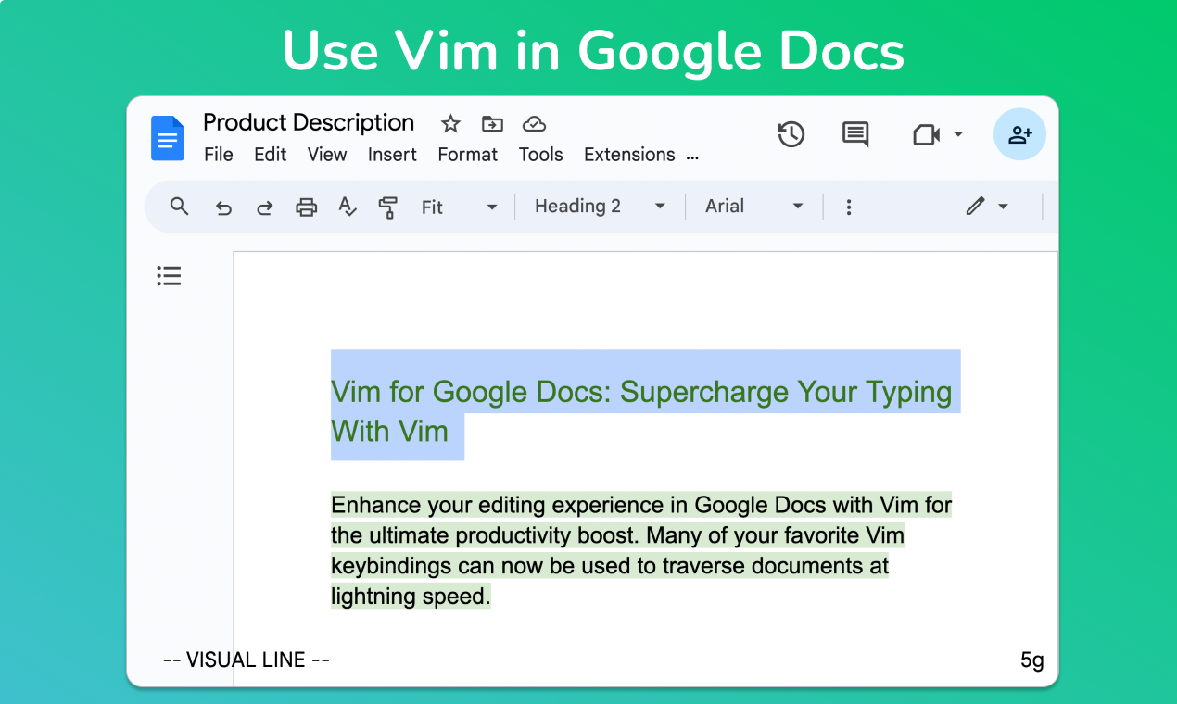Viewport: 1177px width, 704px height.
Task: Rename the document title Product Description
Action: (309, 122)
